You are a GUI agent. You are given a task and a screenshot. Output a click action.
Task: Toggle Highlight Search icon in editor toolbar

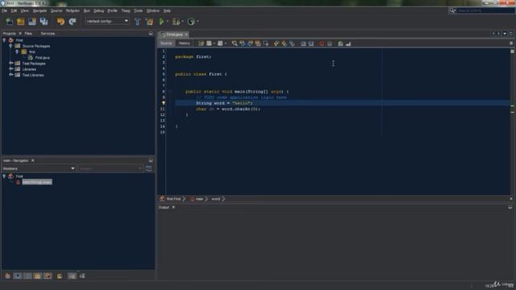click(258, 43)
